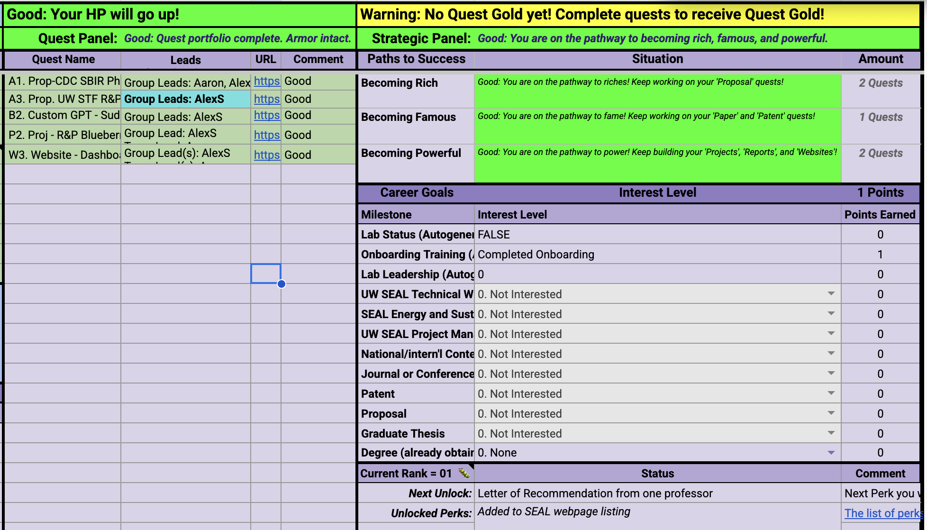Select the 'Completed Onboarding' cell
Image resolution: width=927 pixels, height=530 pixels.
pos(657,255)
